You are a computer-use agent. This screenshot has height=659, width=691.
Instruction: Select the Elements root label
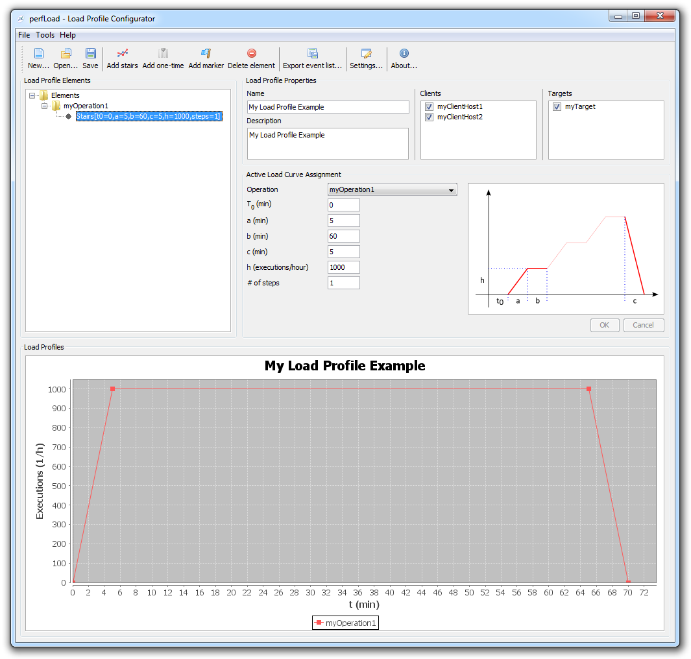point(66,95)
